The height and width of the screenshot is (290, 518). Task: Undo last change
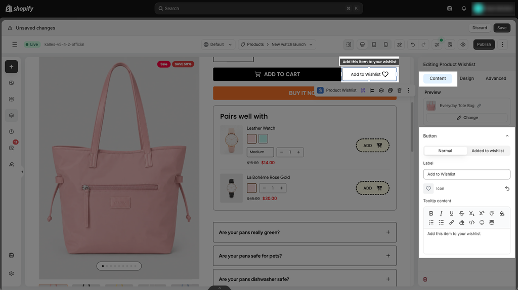pyautogui.click(x=413, y=44)
